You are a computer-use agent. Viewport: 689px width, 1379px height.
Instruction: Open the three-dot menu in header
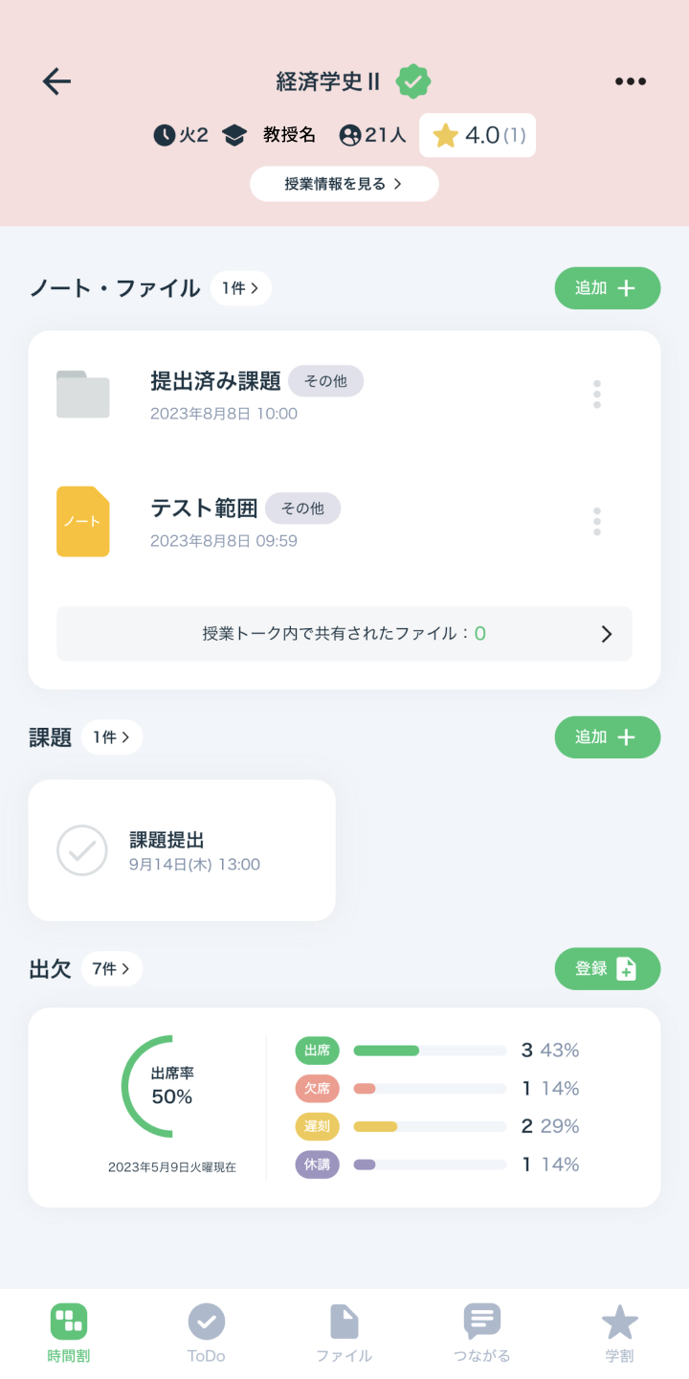(x=631, y=82)
